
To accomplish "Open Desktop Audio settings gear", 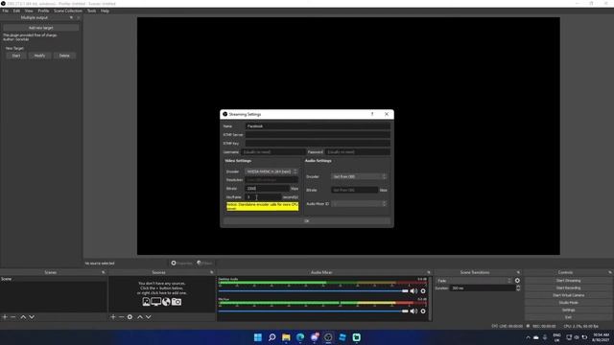I will point(423,291).
